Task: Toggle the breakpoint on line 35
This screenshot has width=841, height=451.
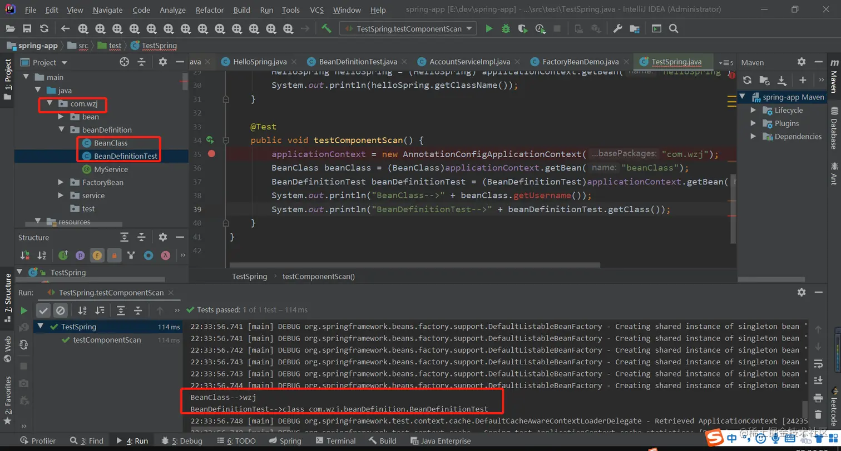Action: point(211,154)
